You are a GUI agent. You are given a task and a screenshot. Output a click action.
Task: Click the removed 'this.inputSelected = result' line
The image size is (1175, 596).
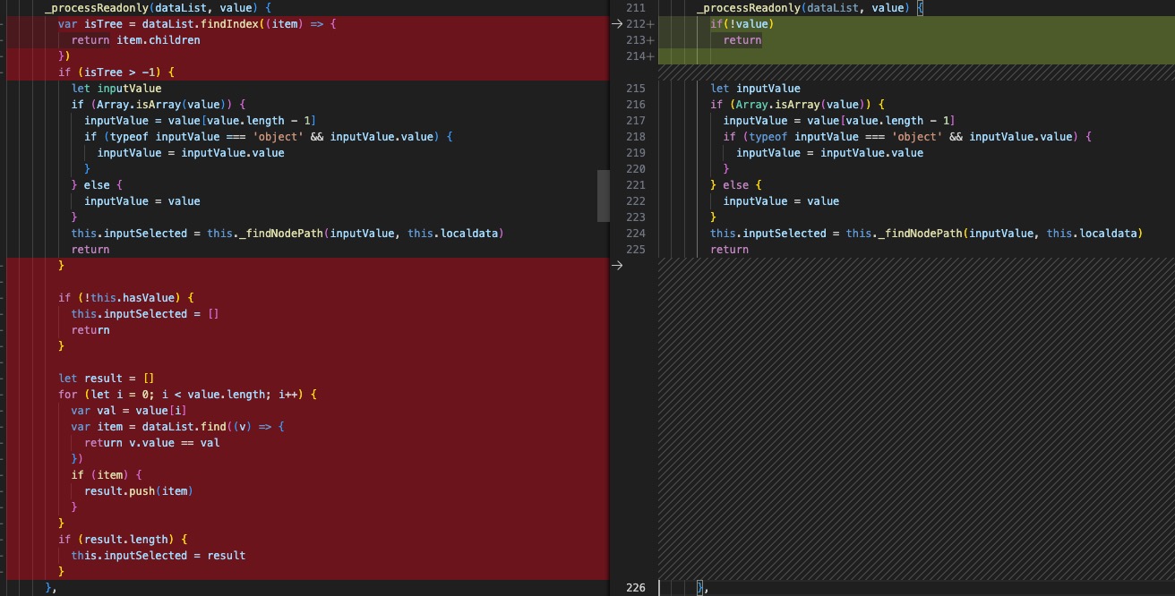click(x=159, y=556)
